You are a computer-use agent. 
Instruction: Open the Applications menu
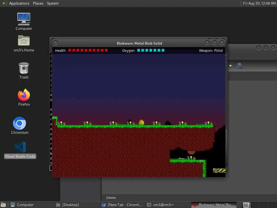point(19,3)
